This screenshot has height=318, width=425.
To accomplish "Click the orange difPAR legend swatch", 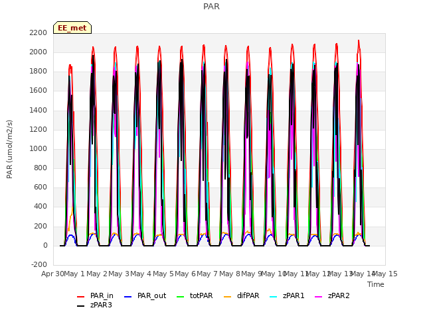I will 227,297.
